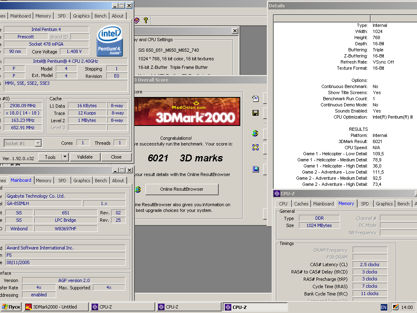This screenshot has width=417, height=313.
Task: Open About tab in the Mainboard CPU-Z window
Action: point(118,181)
